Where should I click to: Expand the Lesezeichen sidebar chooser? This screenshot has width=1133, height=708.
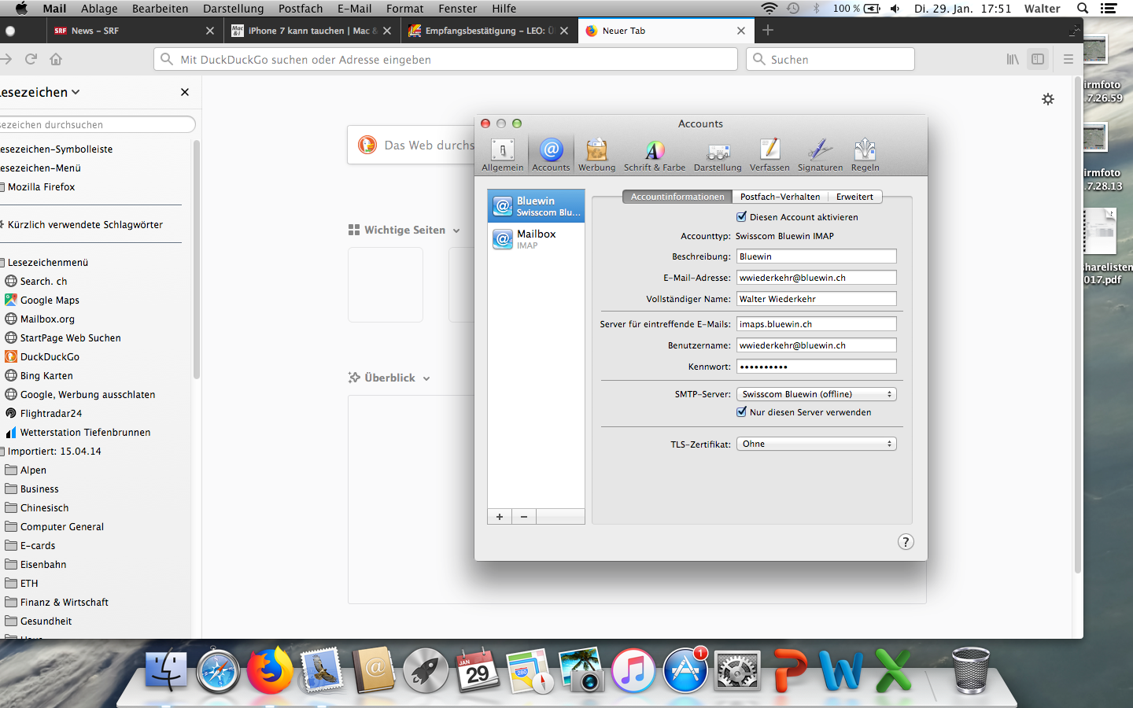click(39, 92)
